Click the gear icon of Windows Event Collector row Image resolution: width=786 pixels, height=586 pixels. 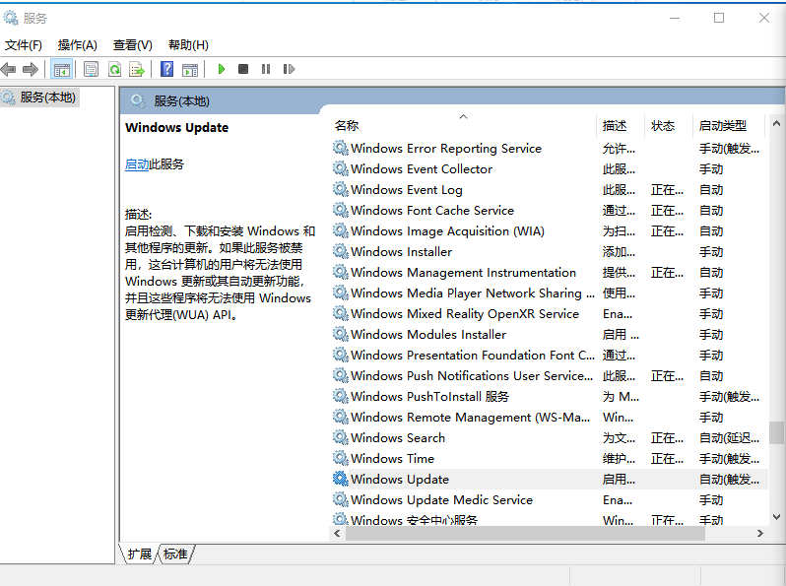[341, 168]
